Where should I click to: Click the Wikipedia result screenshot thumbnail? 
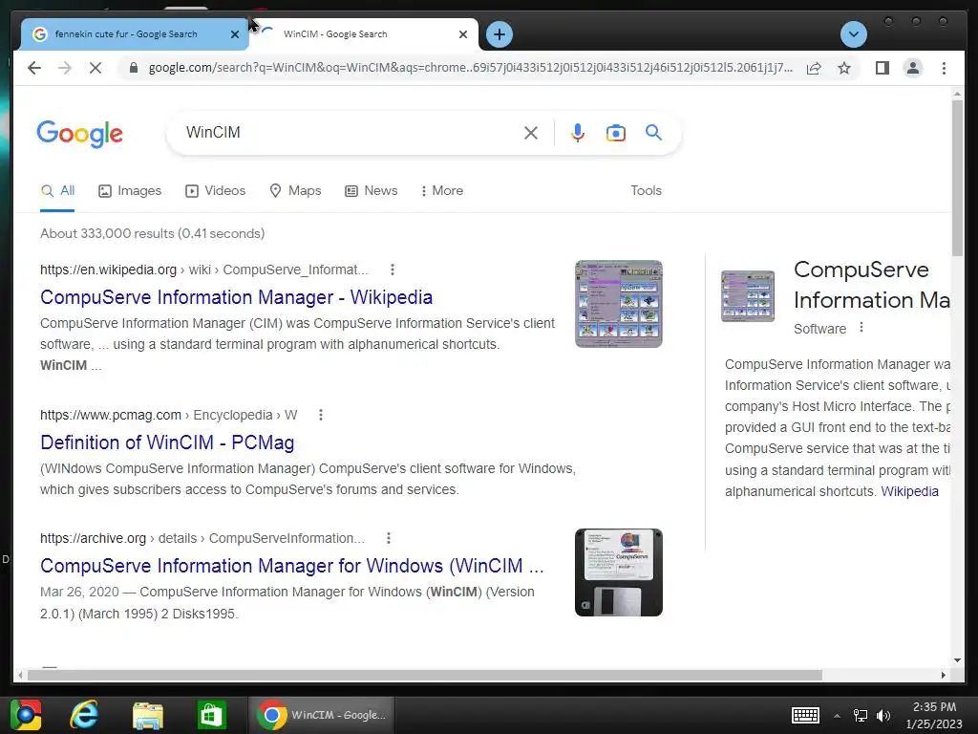point(619,304)
